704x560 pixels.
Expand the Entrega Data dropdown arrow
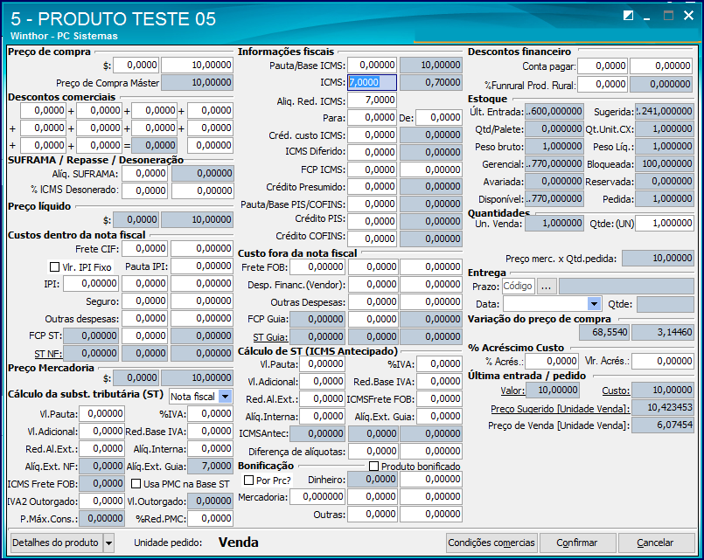pyautogui.click(x=594, y=304)
